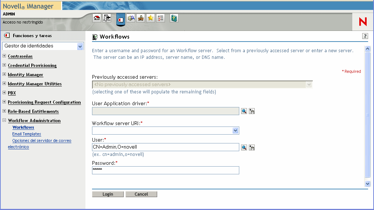
Task: Click the Novell iManager title logo
Action: 28,6
